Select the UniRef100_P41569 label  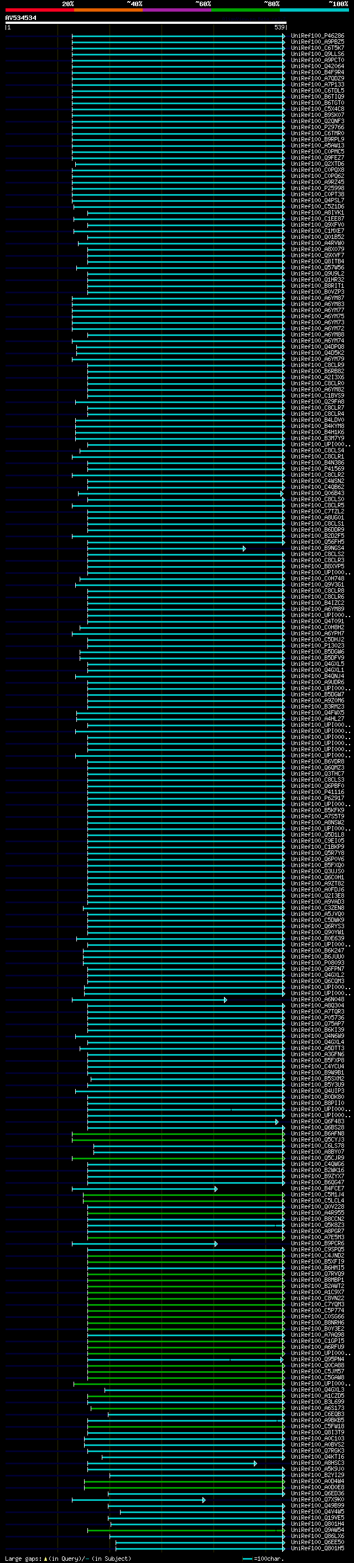point(317,469)
